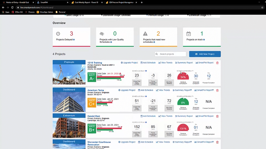The height and width of the screenshot is (149, 266).
Task: Click info icon for need new schedules
Action: pos(154,42)
